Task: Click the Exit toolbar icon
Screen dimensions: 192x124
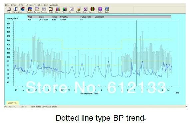Action: 107,10
